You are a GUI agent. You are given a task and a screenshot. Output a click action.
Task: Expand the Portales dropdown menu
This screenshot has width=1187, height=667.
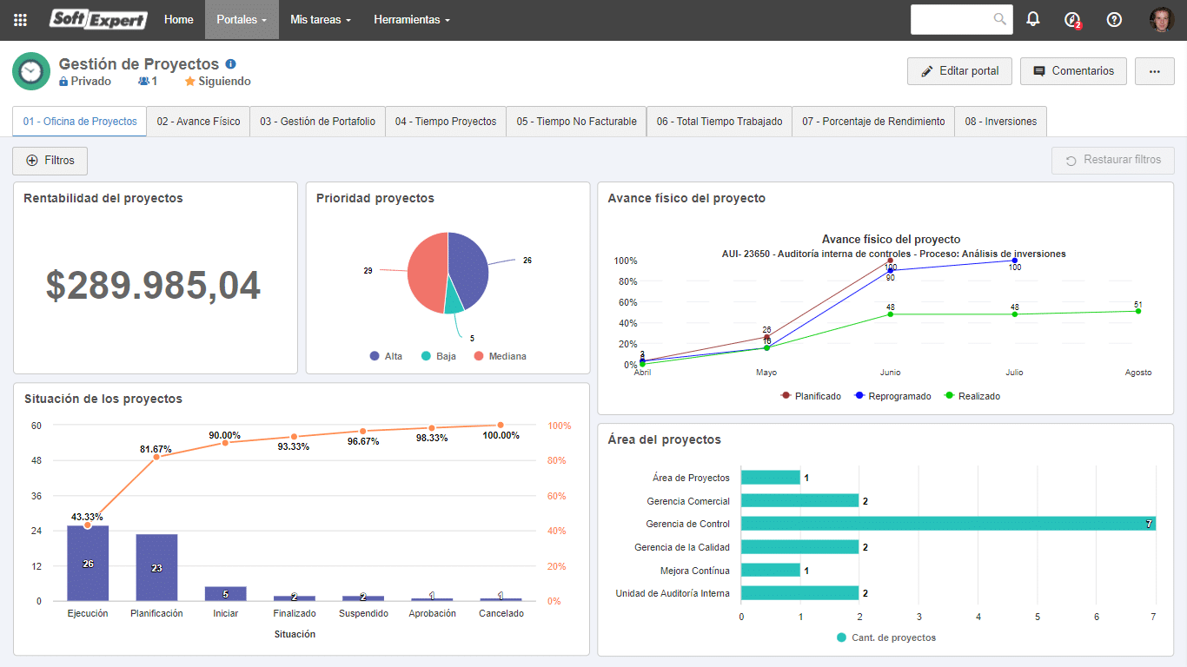click(x=242, y=19)
